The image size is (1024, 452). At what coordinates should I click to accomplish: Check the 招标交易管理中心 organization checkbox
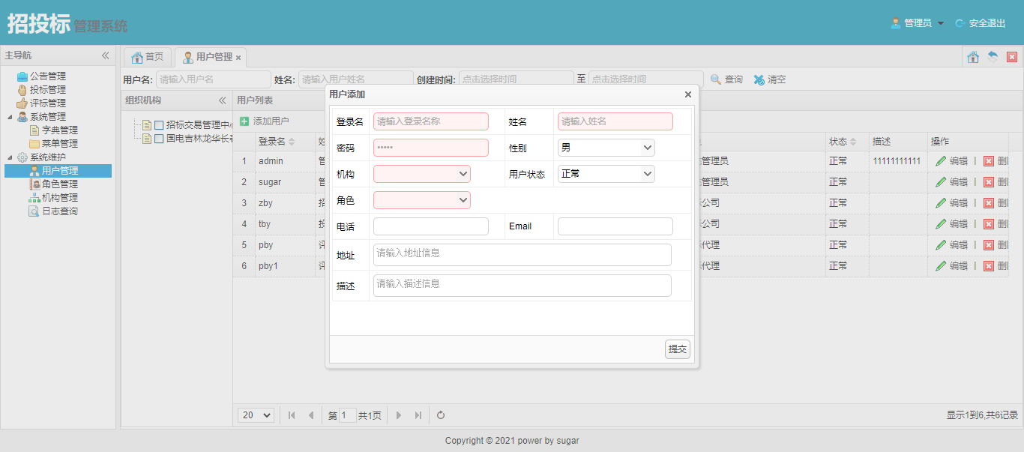[x=159, y=125]
